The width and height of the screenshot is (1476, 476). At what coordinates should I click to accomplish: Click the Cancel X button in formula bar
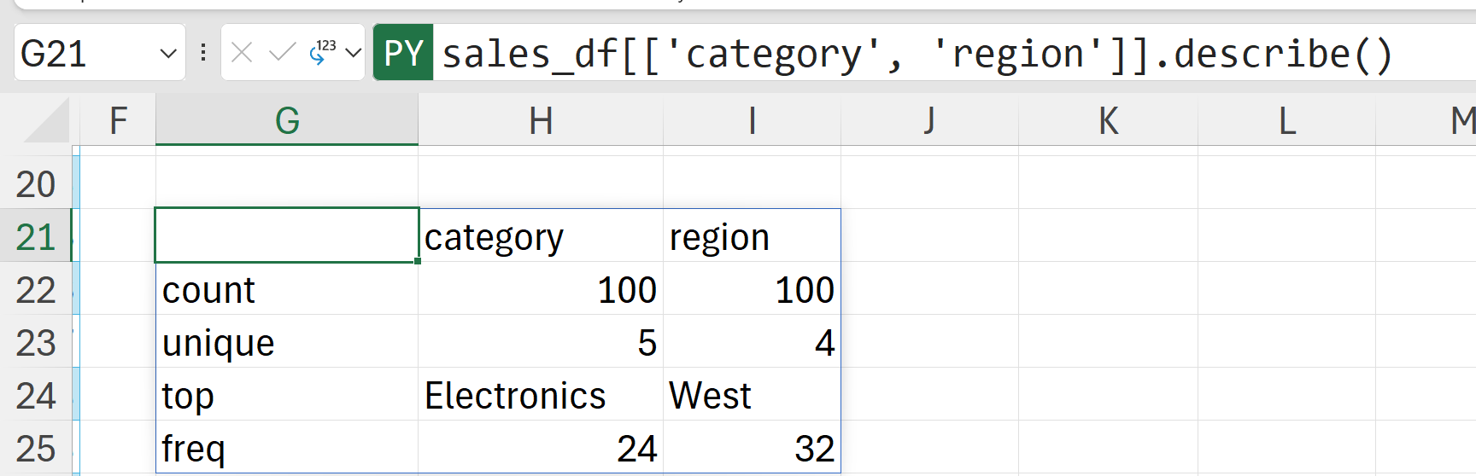click(242, 54)
